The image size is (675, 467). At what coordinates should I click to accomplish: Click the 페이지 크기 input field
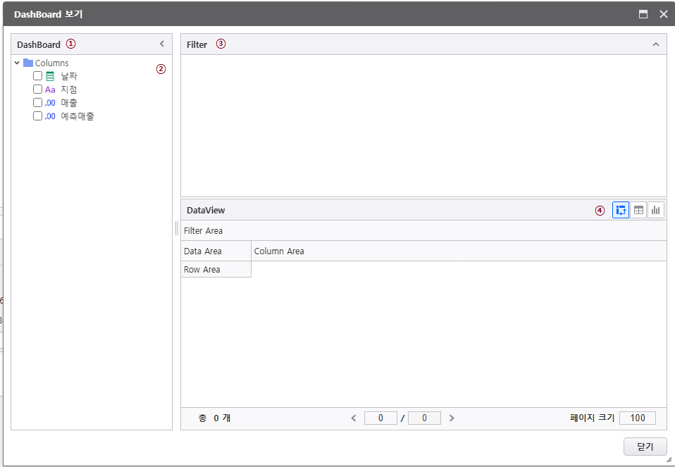pyautogui.click(x=637, y=418)
